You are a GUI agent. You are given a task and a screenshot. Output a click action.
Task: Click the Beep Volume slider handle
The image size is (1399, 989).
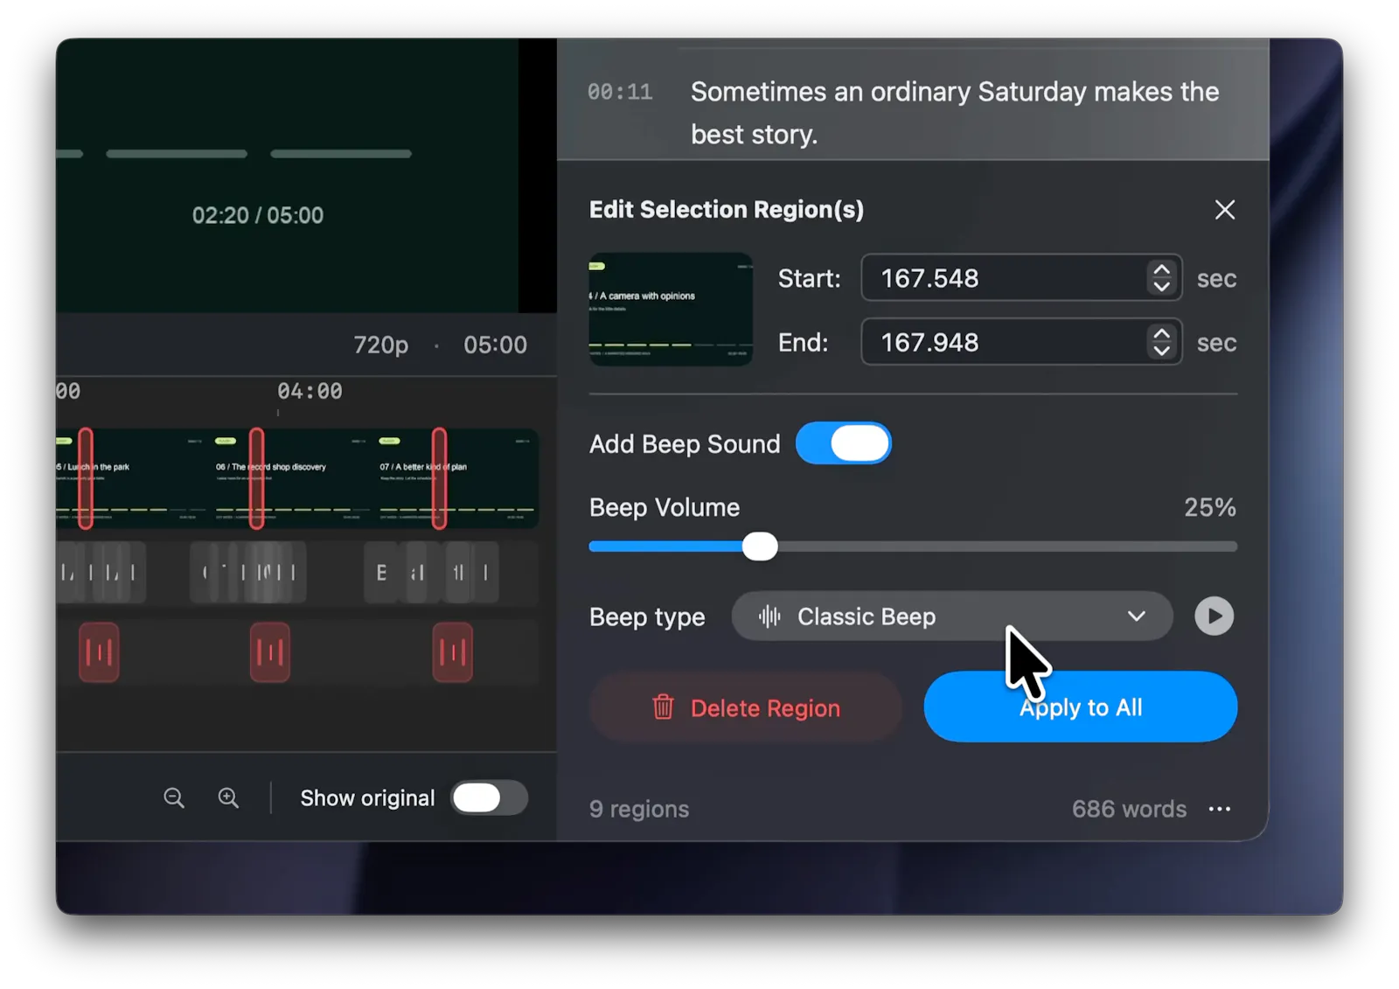point(760,547)
